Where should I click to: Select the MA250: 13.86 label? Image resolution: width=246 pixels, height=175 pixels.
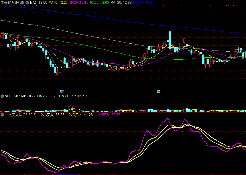tap(144, 3)
